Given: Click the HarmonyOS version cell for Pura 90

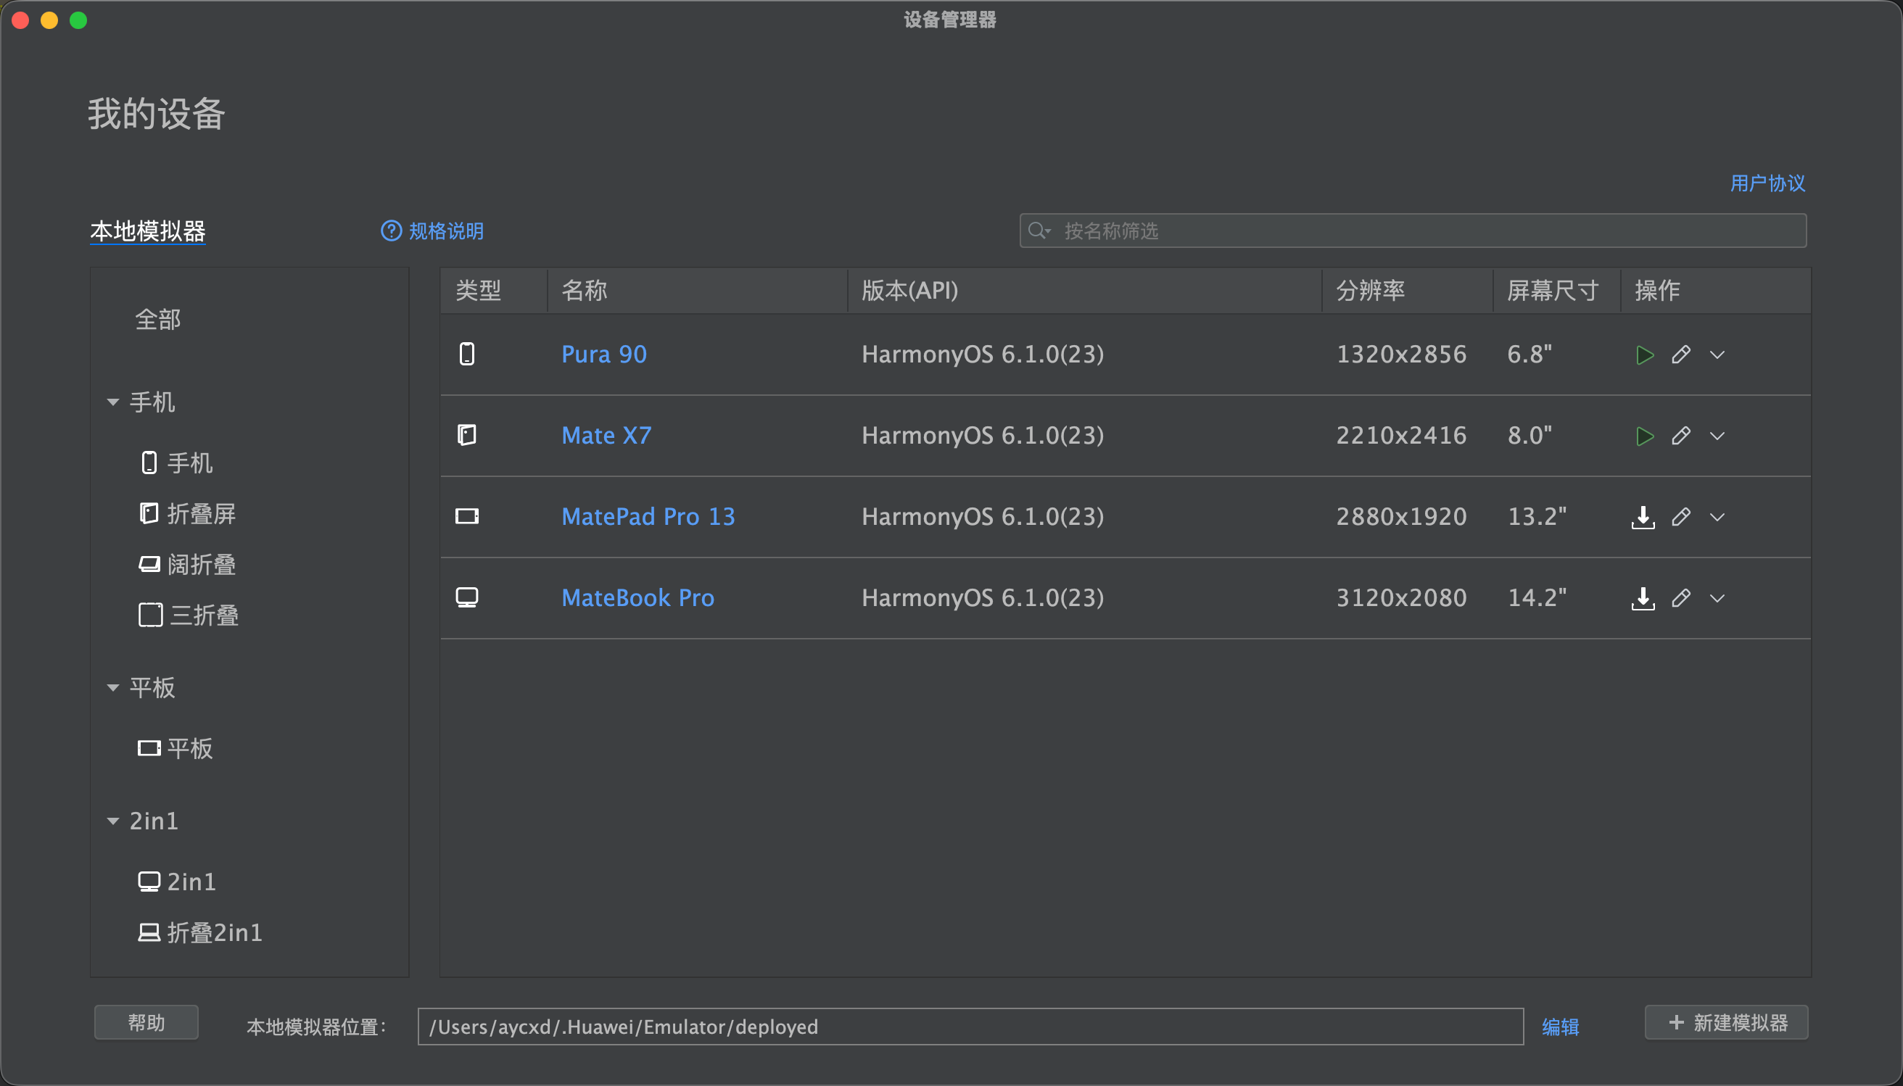Looking at the screenshot, I should (983, 355).
